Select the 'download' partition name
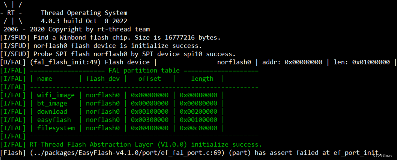The width and height of the screenshot is (397, 160). [52, 112]
